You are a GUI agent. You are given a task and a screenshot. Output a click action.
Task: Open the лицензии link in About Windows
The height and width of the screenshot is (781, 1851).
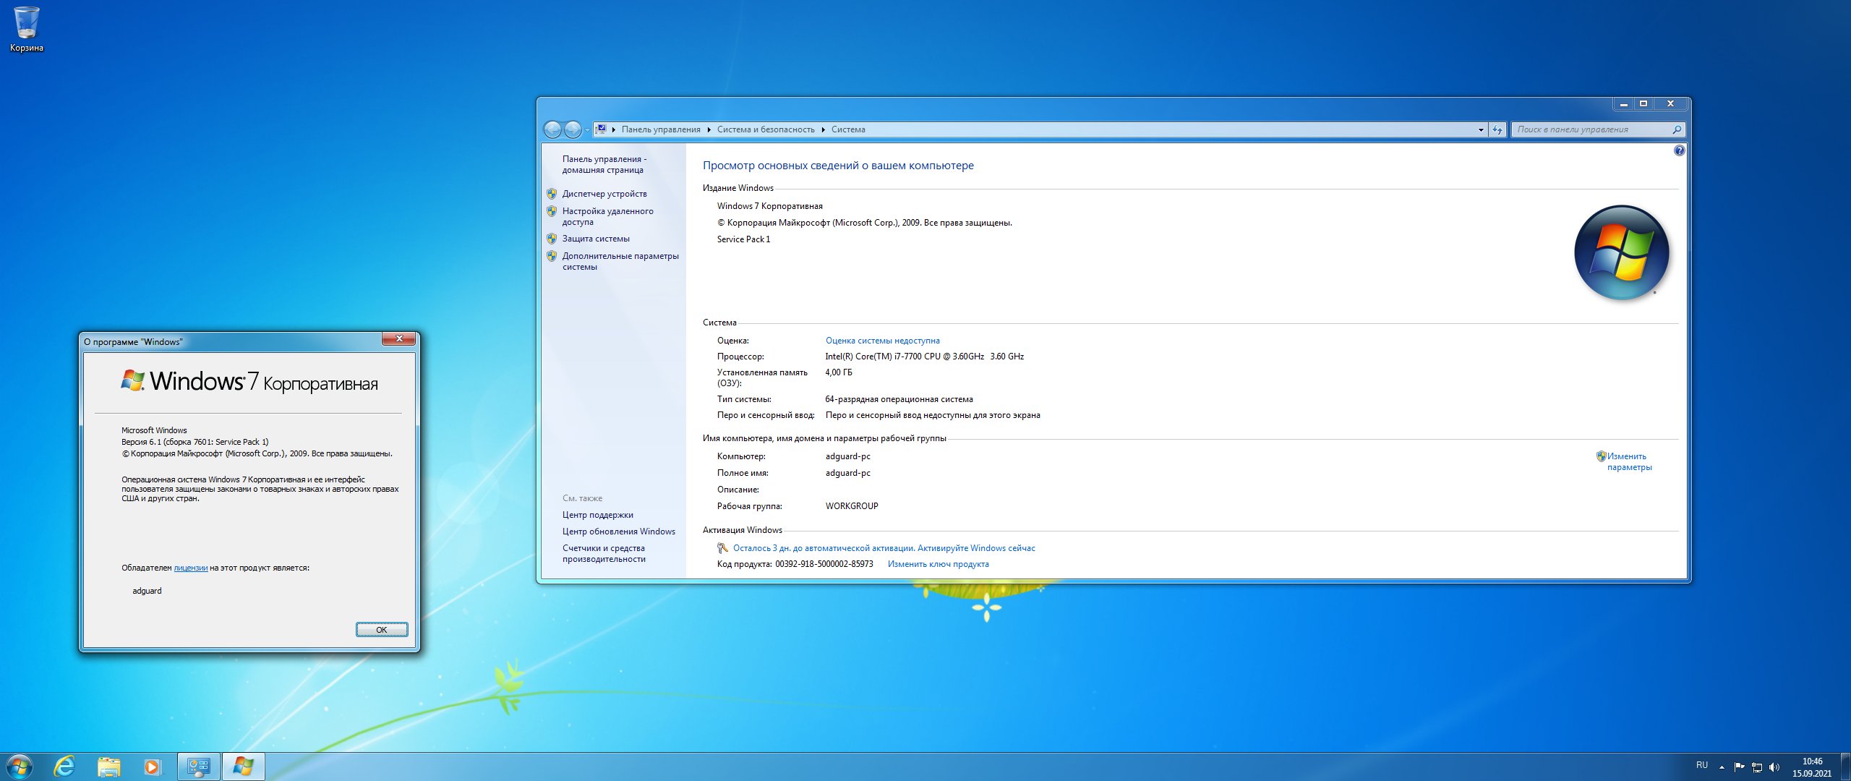point(189,568)
